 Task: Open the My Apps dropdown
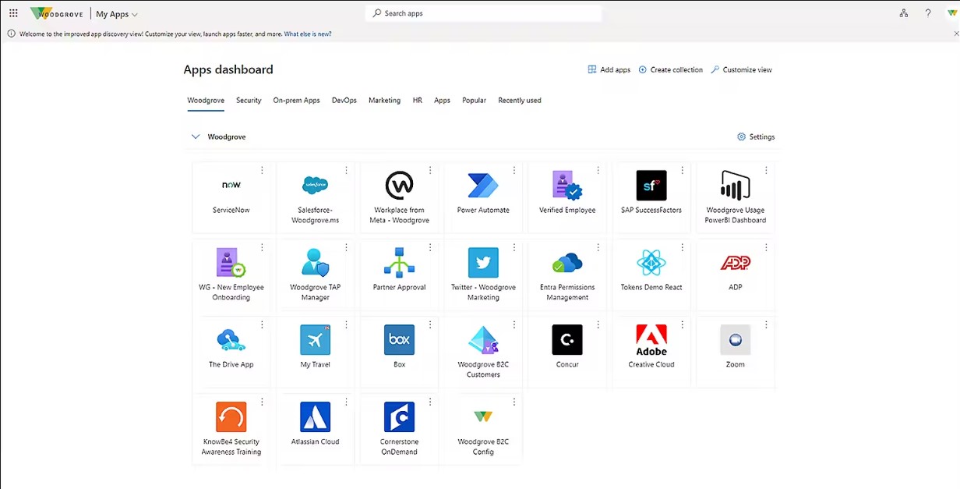pos(115,13)
